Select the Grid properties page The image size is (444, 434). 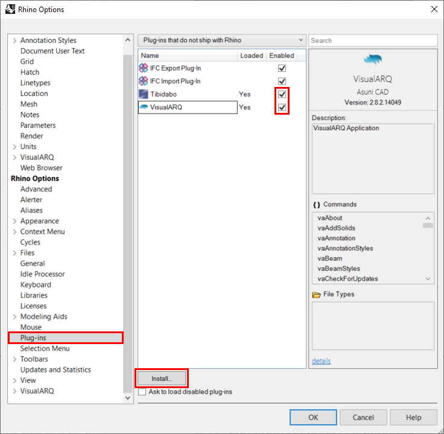click(27, 62)
